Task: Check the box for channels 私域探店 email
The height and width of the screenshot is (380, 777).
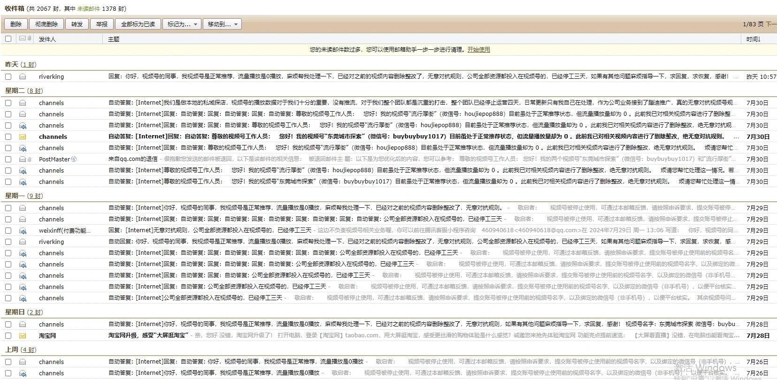Action: click(8, 103)
